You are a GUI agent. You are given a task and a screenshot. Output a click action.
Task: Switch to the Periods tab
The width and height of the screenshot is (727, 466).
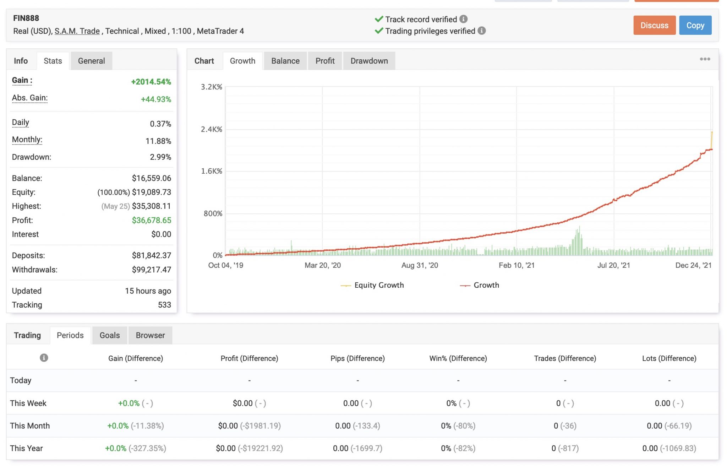point(70,335)
